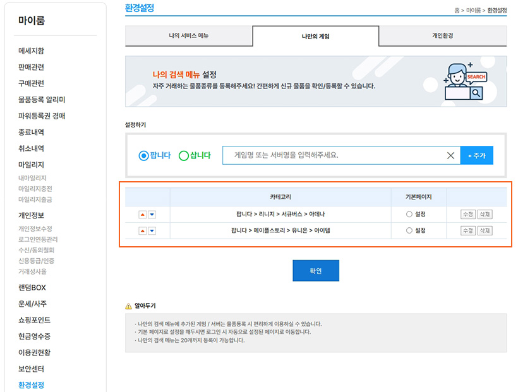Select the 팝니다 radio option
The height and width of the screenshot is (392, 518).
coord(143,155)
